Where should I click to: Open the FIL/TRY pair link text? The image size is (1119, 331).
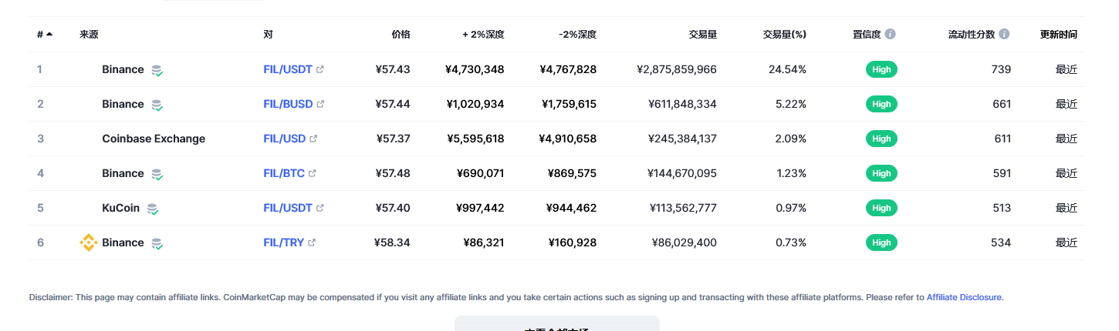283,242
